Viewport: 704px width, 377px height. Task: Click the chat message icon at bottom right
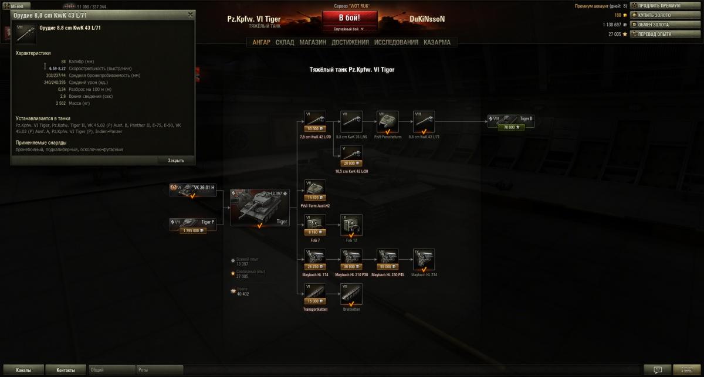(657, 370)
